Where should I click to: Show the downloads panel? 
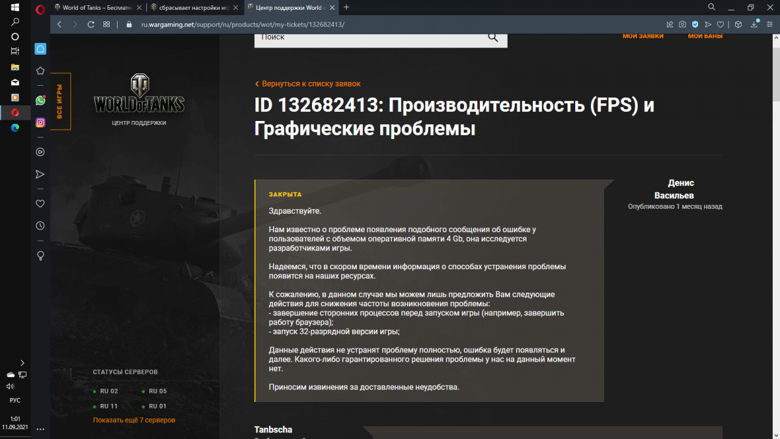pos(754,24)
